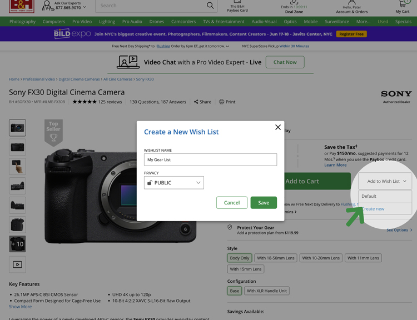Open the +10 more images thumbnail

pyautogui.click(x=17, y=244)
